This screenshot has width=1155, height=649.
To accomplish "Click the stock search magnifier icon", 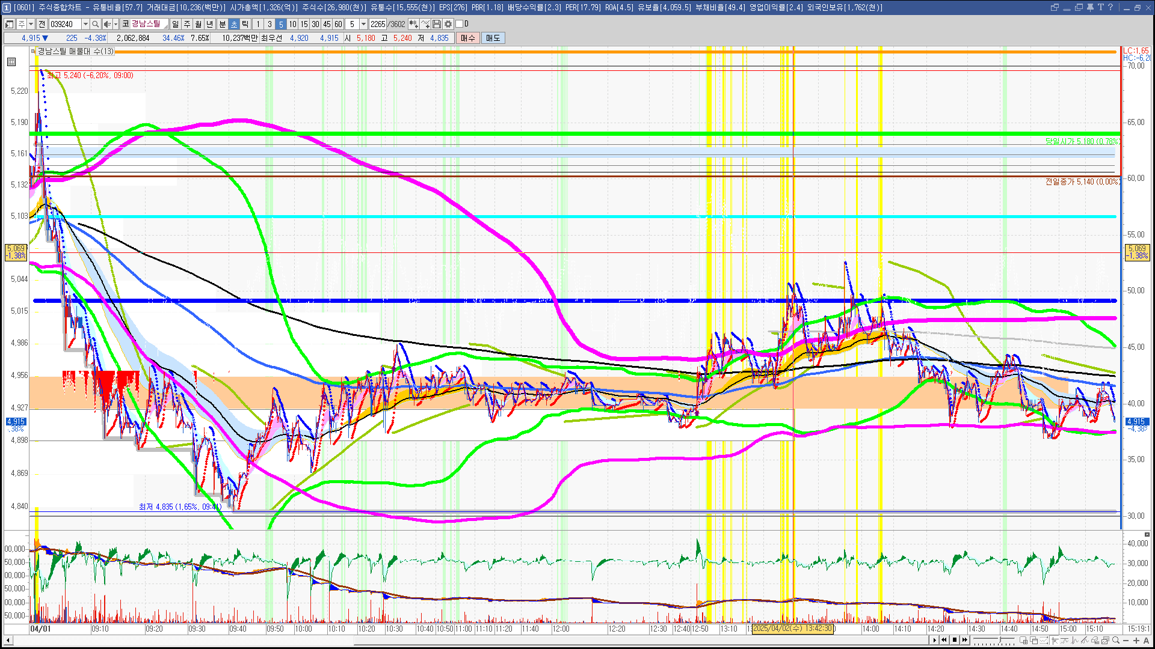I will [95, 24].
